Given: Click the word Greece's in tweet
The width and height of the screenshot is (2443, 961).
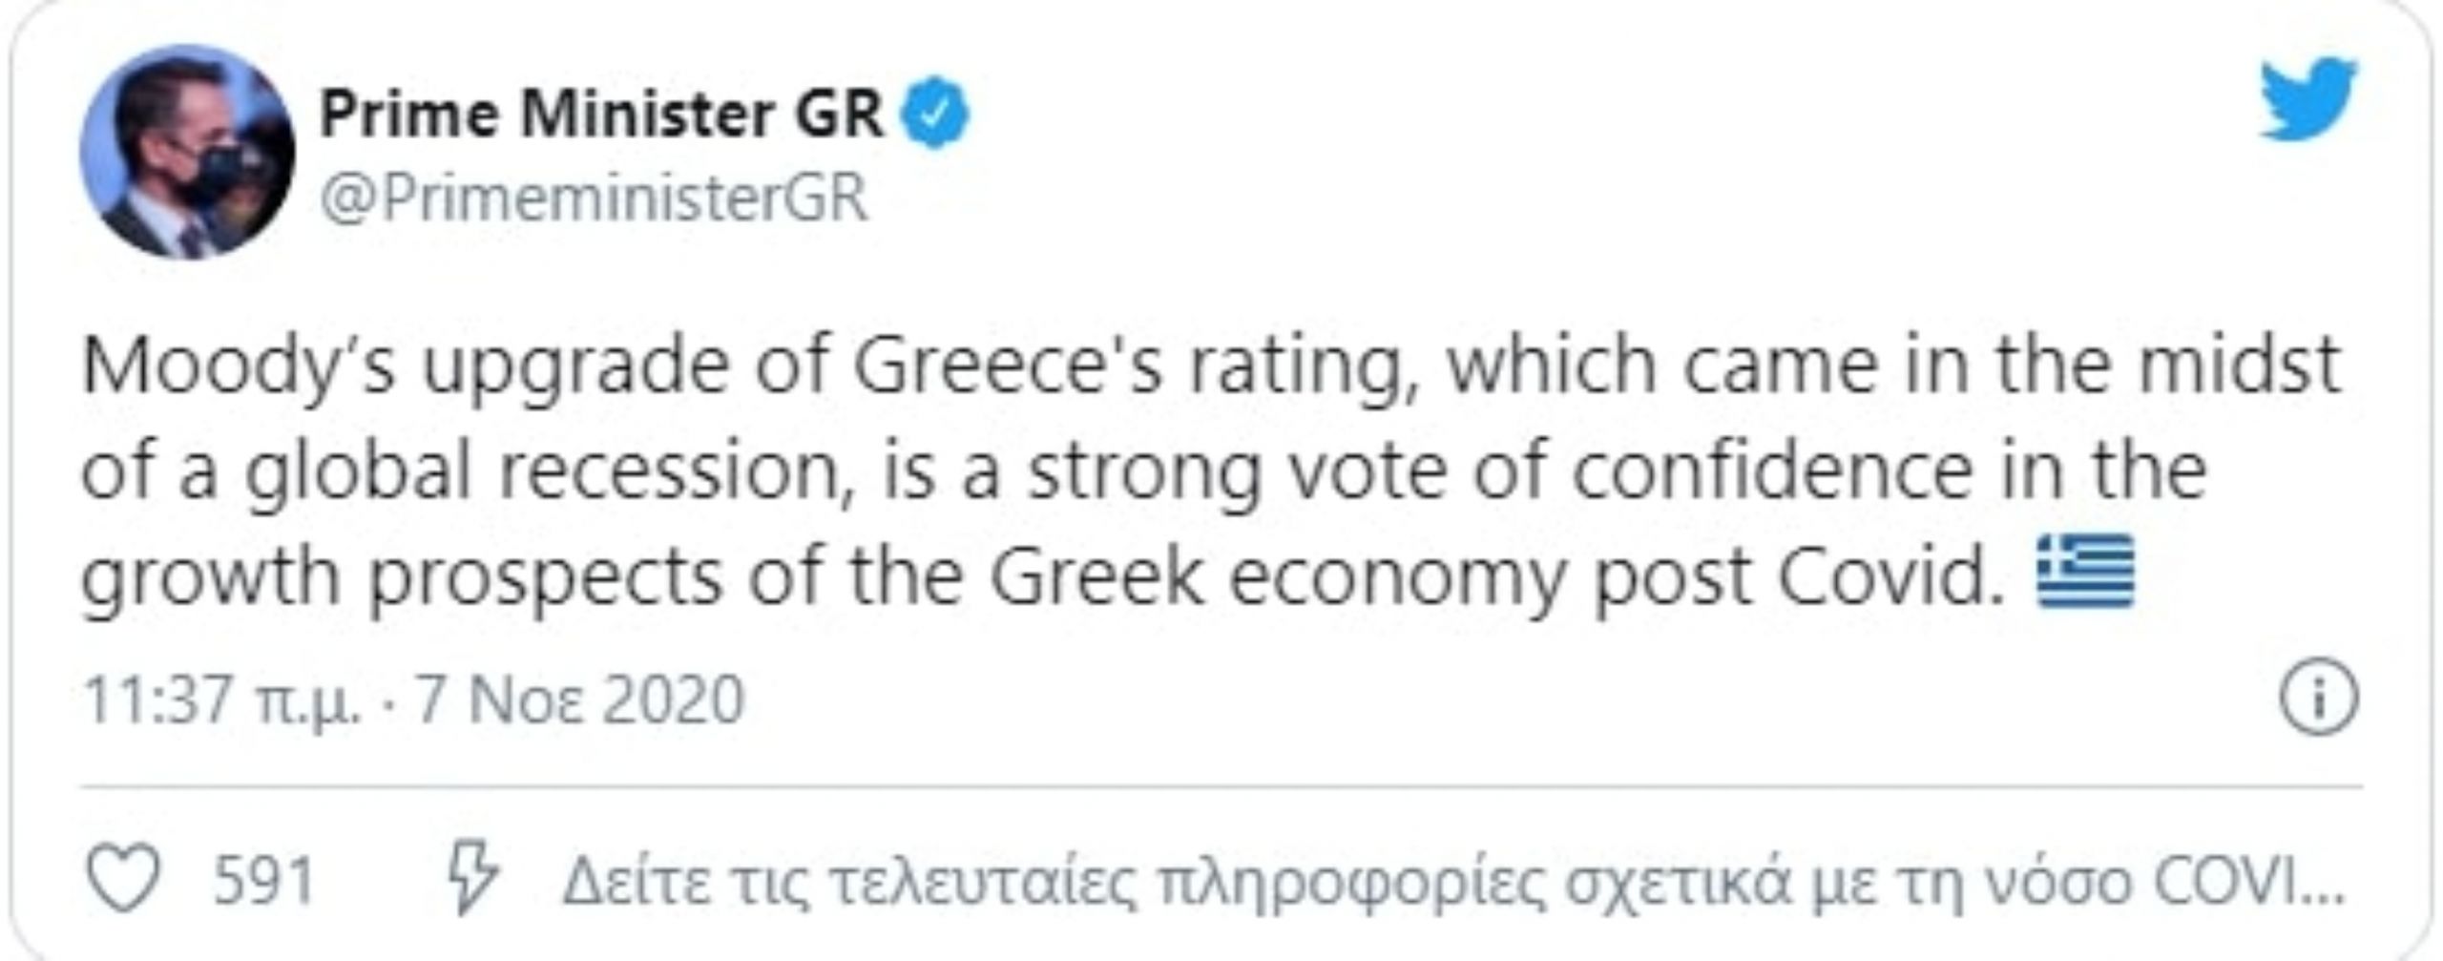Looking at the screenshot, I should (1008, 366).
